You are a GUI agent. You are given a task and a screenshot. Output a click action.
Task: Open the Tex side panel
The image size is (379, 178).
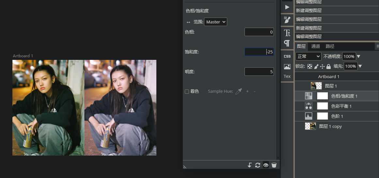(287, 76)
